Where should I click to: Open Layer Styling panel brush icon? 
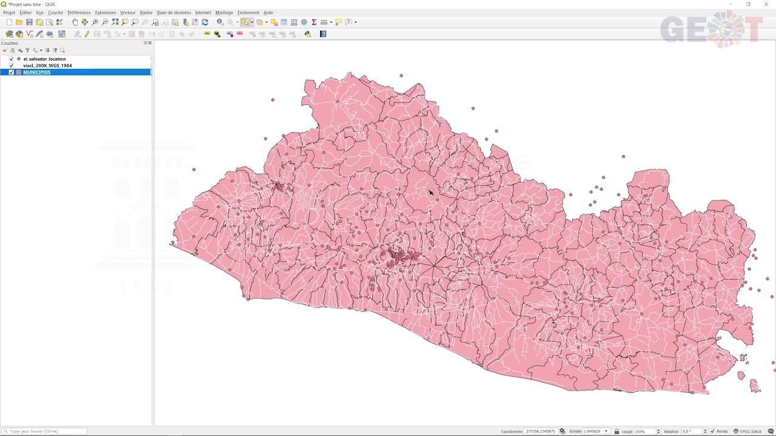(5, 50)
